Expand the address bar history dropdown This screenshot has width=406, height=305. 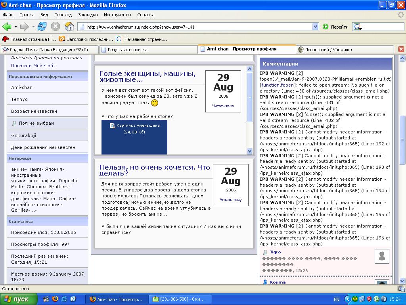pos(315,27)
